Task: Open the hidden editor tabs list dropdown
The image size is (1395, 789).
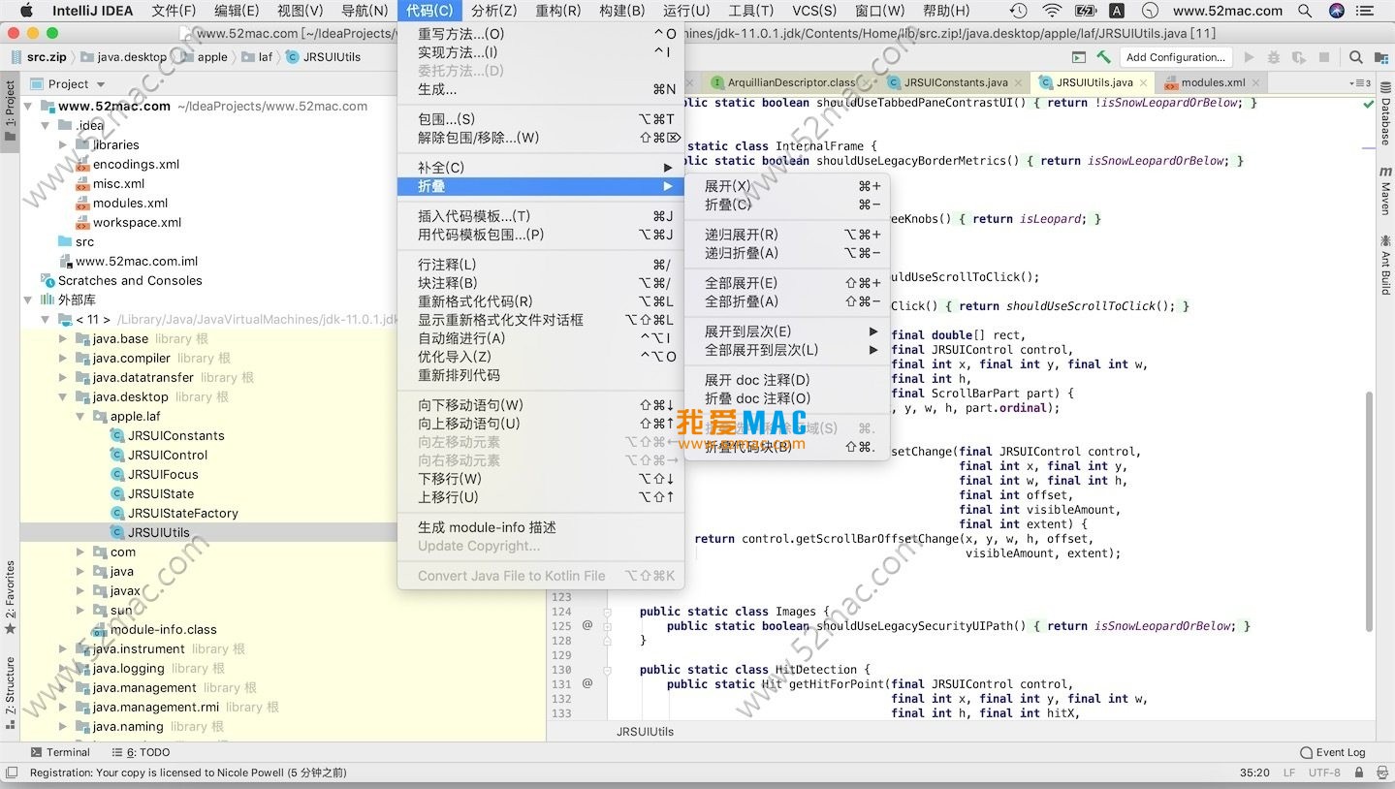Action: pos(1362,82)
